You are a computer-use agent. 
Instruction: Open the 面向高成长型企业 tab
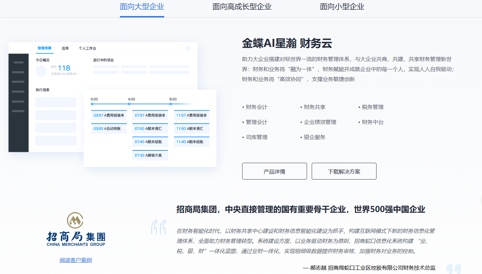coord(242,7)
